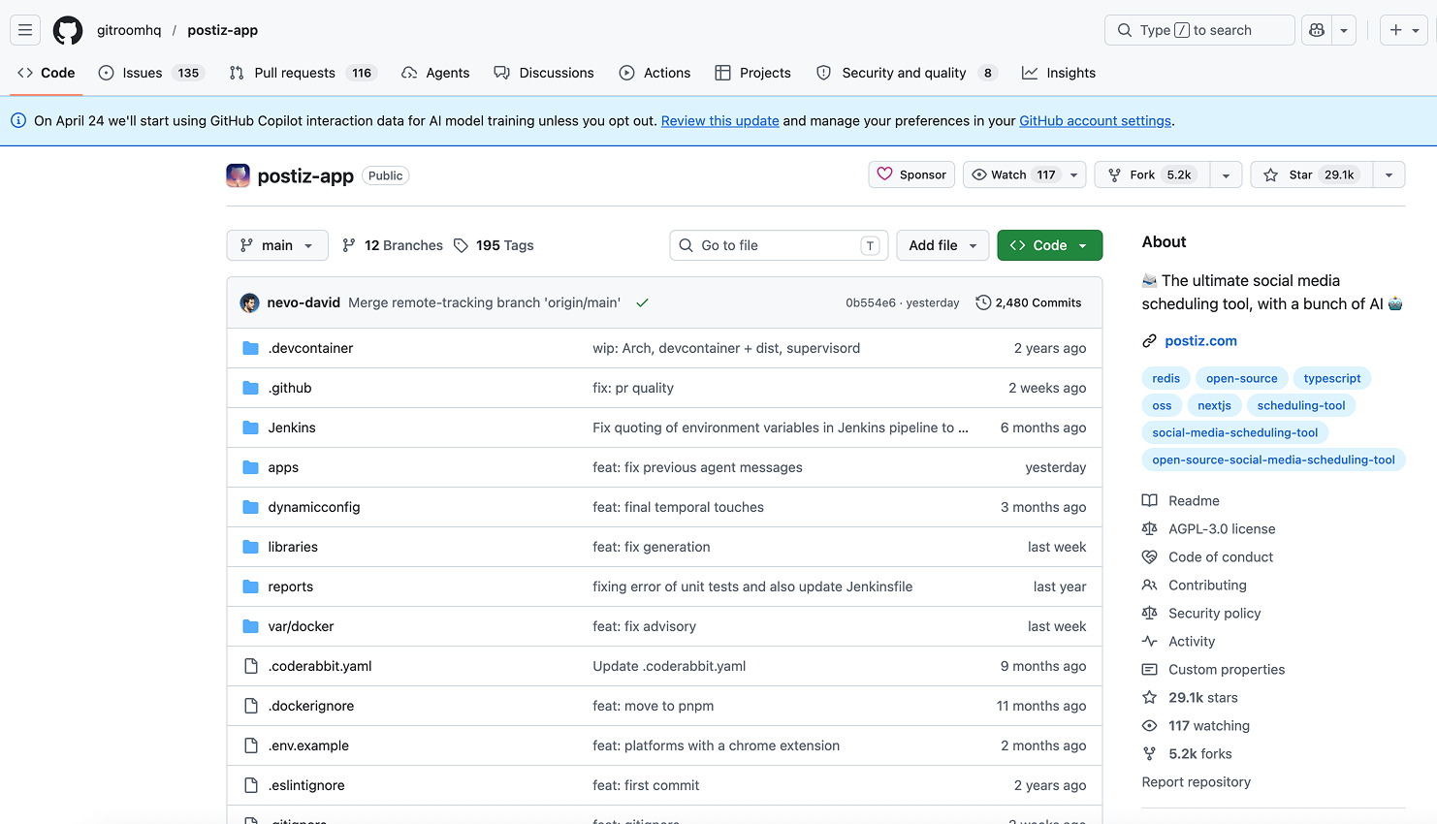Click the typescript topic tag
The width and height of the screenshot is (1437, 824).
1331,378
